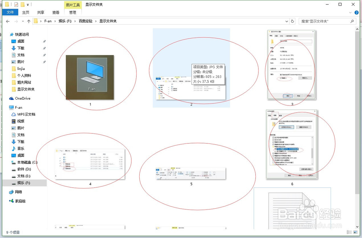Image resolution: width=362 pixels, height=238 pixels.
Task: Select 快速访问 in the navigation pane
Action: (x=22, y=34)
